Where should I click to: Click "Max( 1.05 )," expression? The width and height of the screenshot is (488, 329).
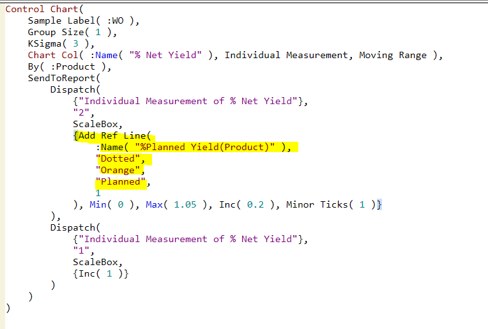point(179,205)
